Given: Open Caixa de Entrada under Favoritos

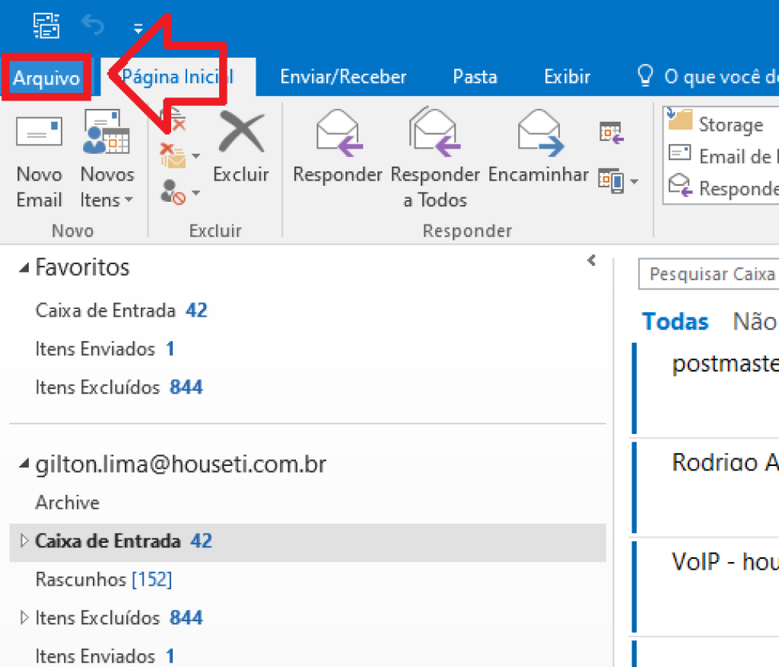Looking at the screenshot, I should pyautogui.click(x=121, y=311).
